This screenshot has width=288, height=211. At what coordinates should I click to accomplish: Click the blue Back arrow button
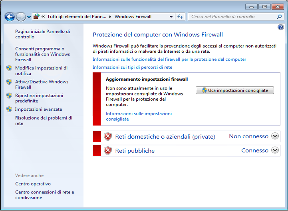click(x=10, y=17)
